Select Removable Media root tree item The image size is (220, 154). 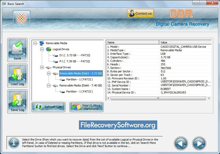coord(56,43)
